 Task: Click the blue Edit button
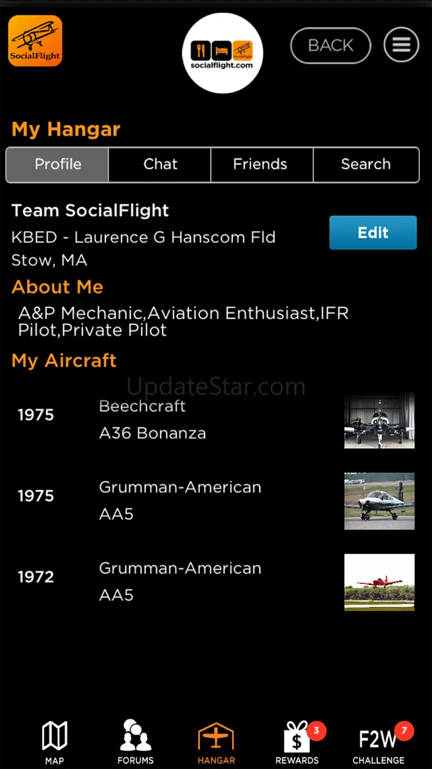[373, 232]
